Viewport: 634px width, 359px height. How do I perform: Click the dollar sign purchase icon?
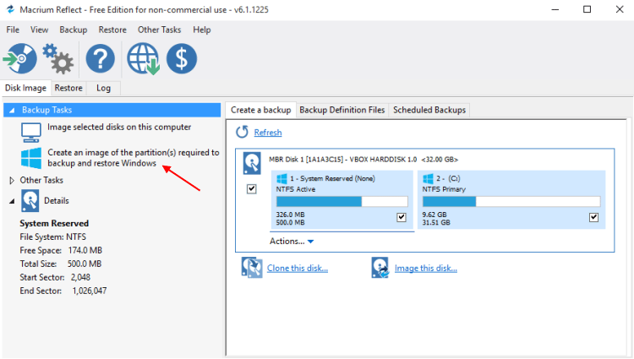pos(182,58)
